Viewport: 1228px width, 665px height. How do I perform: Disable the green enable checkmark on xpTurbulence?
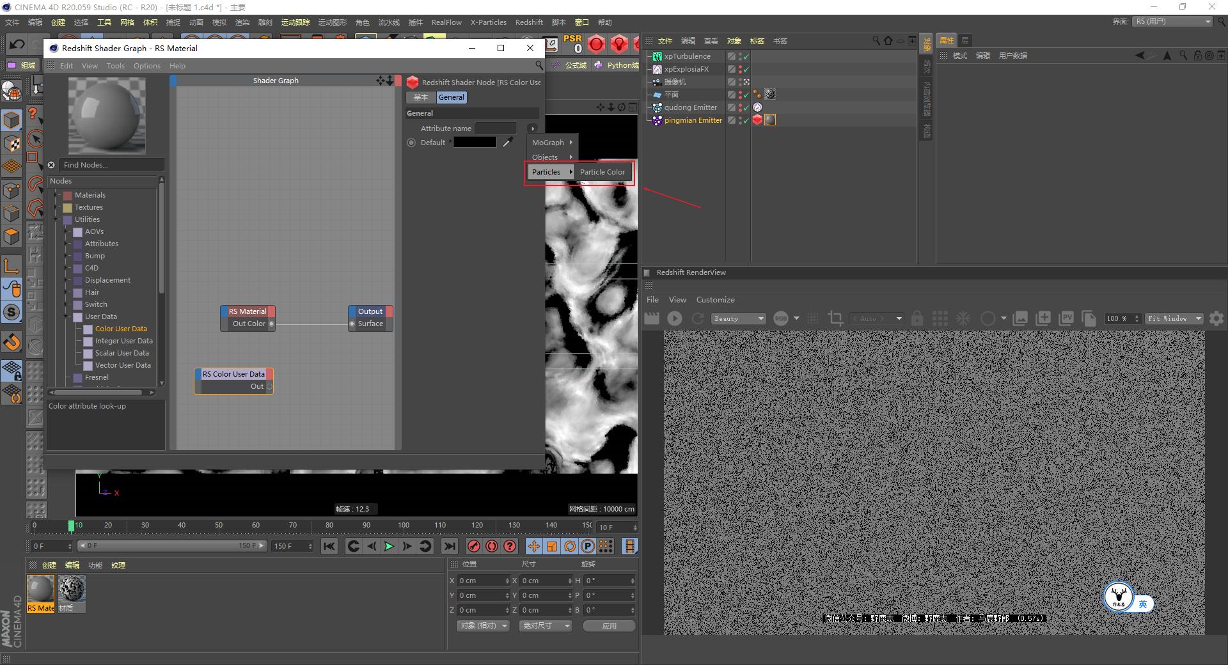746,56
